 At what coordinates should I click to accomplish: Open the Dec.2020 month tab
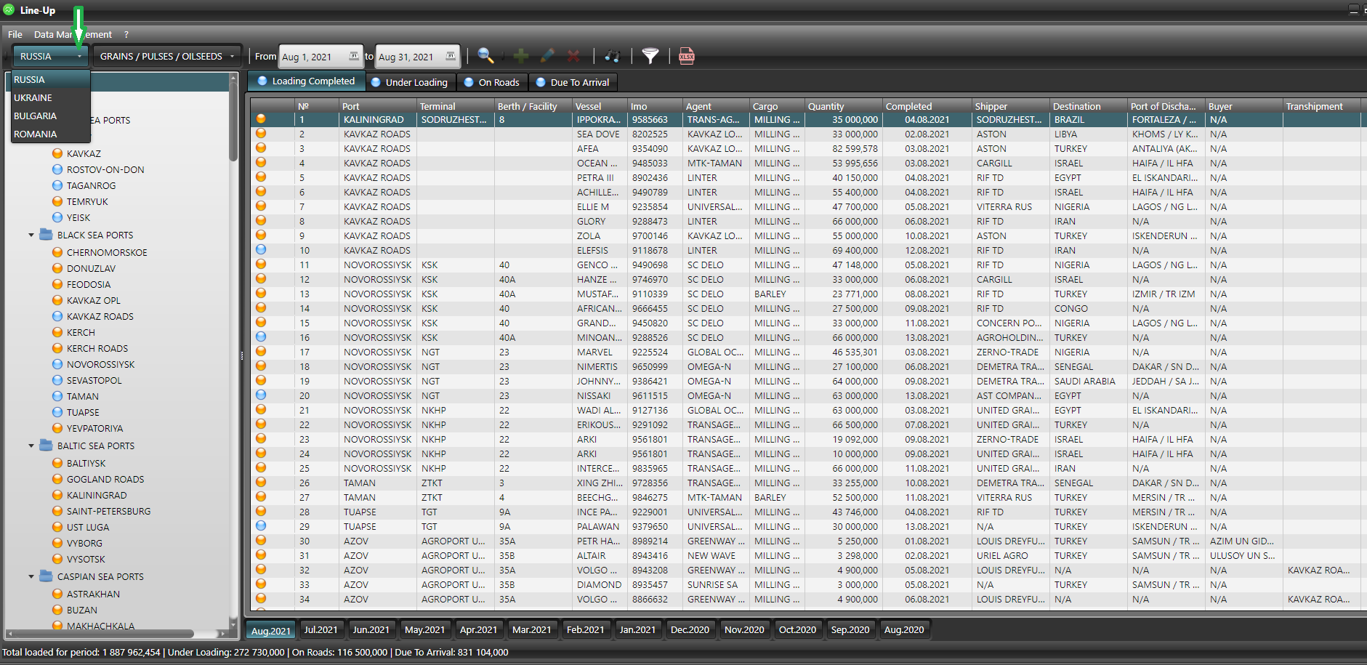click(690, 629)
